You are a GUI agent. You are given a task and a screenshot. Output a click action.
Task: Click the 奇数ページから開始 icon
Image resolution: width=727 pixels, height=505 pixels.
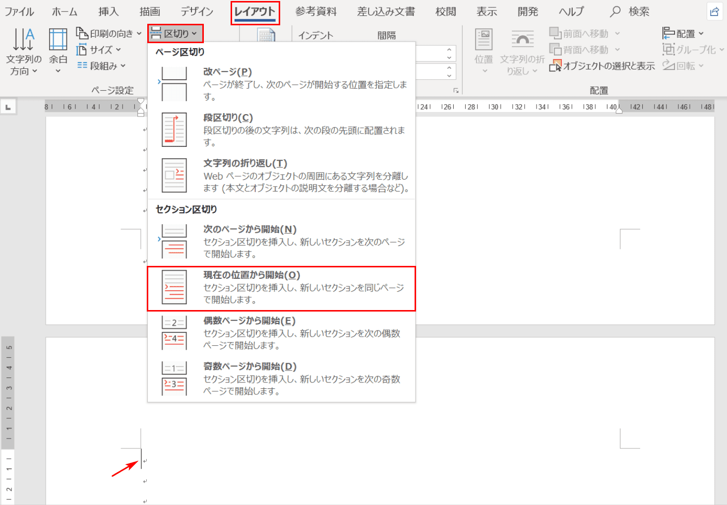click(x=174, y=378)
